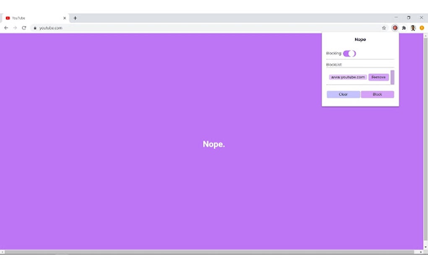Click the forward navigation arrow icon
Image resolution: width=428 pixels, height=268 pixels.
pos(15,28)
